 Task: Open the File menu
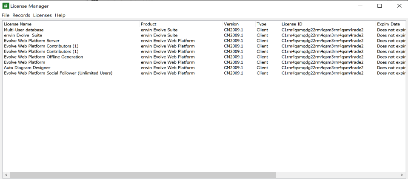[x=6, y=15]
